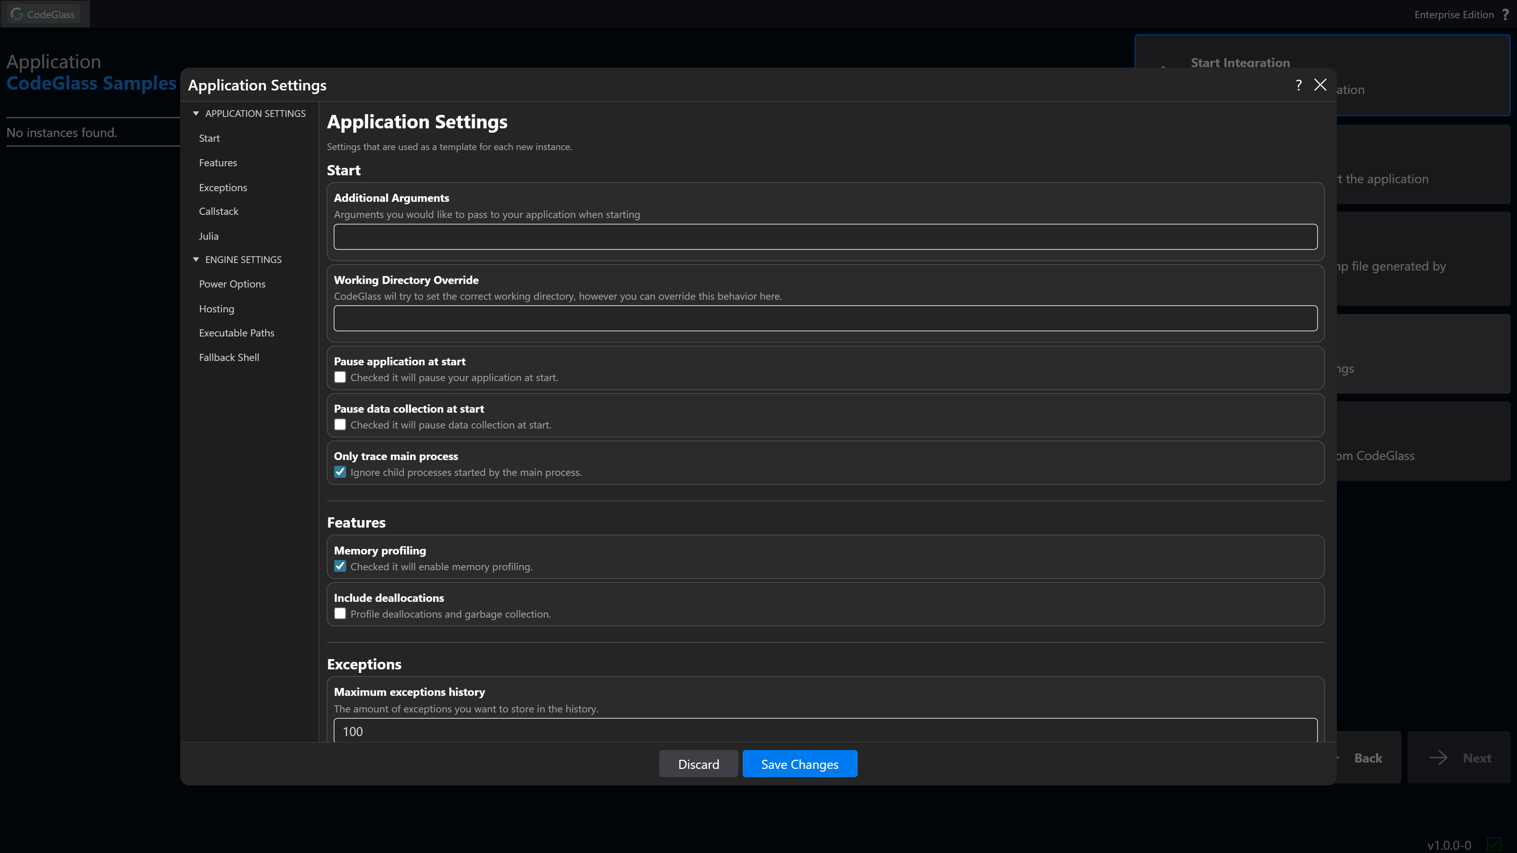The image size is (1517, 853).
Task: Open Executable Paths engine settings
Action: [237, 333]
